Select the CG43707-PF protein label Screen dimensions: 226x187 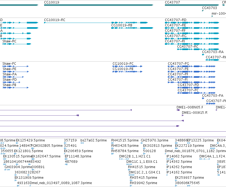[x=178, y=74]
